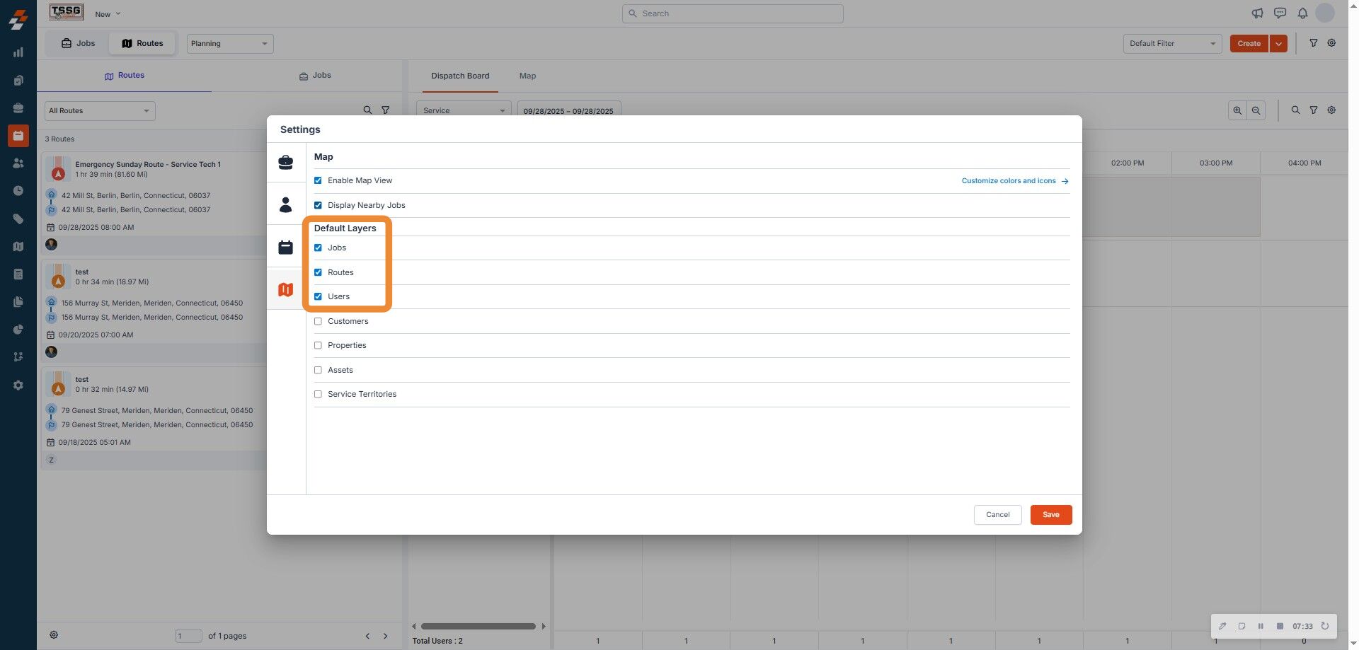Expand the Create button arrow menu
The height and width of the screenshot is (650, 1359).
point(1278,43)
